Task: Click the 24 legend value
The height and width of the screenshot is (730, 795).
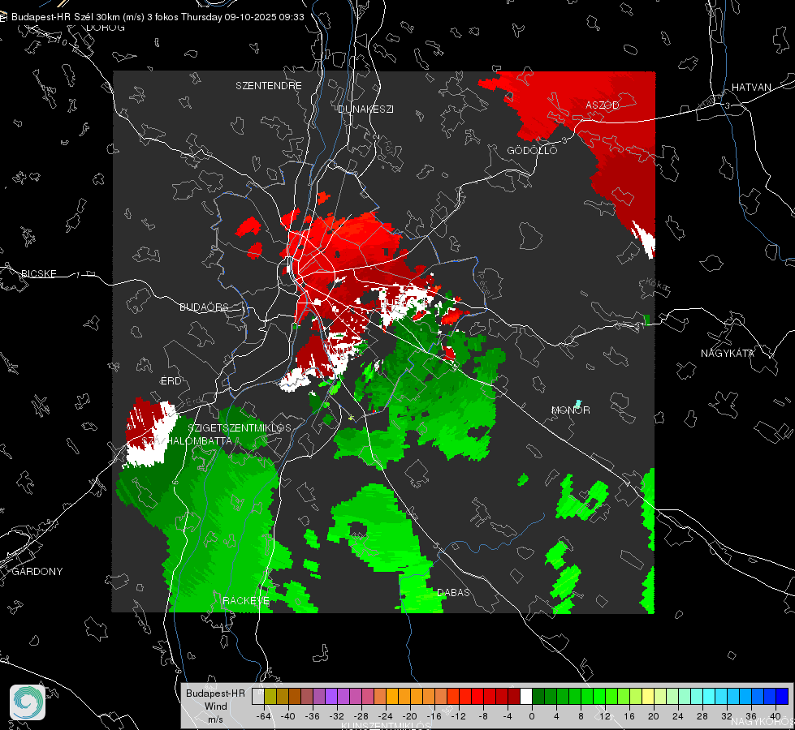Action: (678, 716)
